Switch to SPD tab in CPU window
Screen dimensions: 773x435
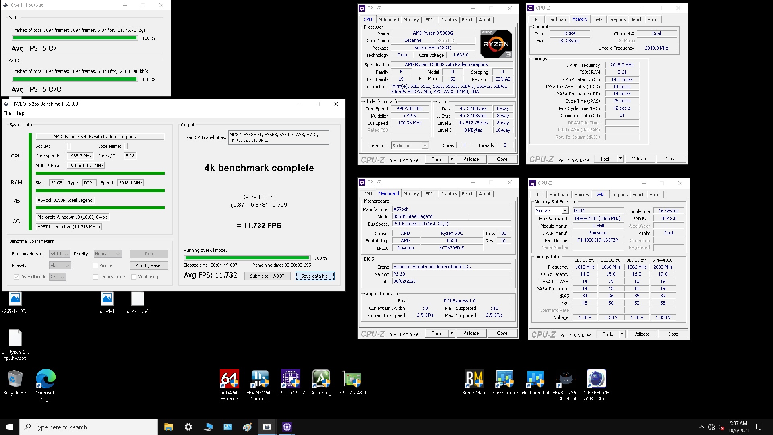click(429, 20)
